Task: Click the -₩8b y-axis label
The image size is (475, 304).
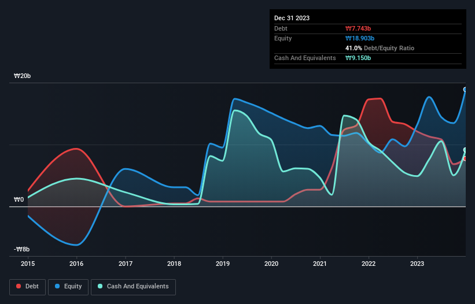Action: pos(22,249)
